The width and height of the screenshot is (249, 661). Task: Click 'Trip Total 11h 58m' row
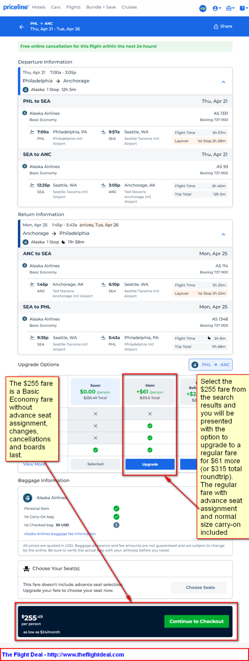coord(200,347)
